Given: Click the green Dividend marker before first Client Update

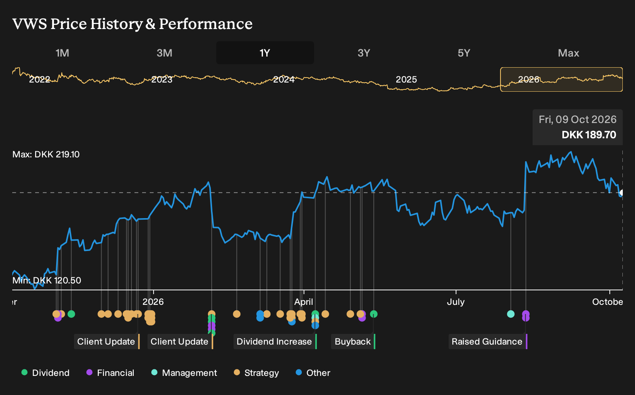Looking at the screenshot, I should click(x=71, y=314).
